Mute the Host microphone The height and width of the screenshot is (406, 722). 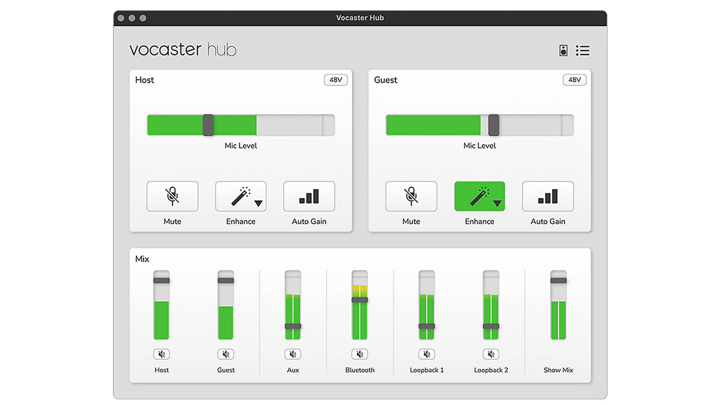[172, 196]
